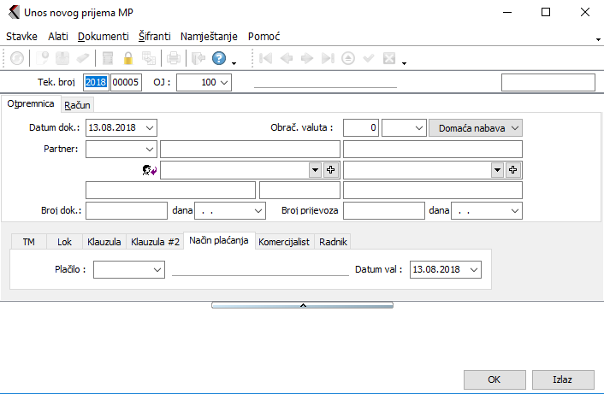Viewport: 604px width, 394px height.
Task: Expand the Datum val date picker
Action: pos(474,269)
